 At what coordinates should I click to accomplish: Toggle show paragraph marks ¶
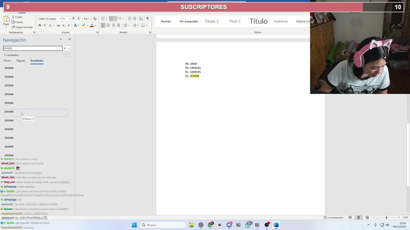click(x=148, y=19)
